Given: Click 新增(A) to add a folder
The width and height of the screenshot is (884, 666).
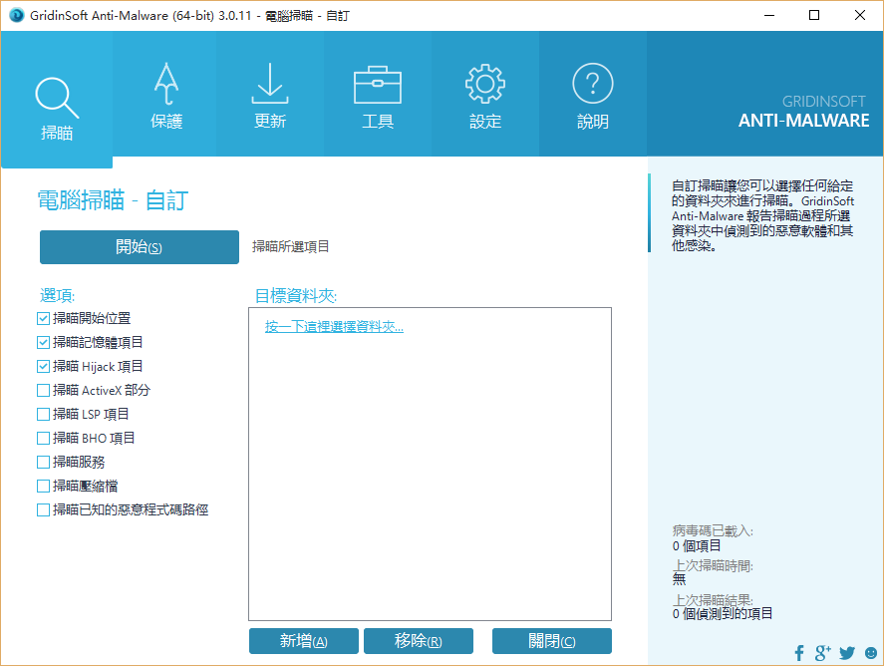Looking at the screenshot, I should point(304,641).
